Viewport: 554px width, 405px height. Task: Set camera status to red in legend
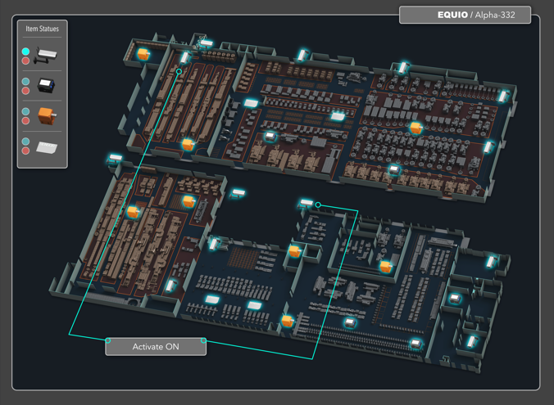pos(25,61)
